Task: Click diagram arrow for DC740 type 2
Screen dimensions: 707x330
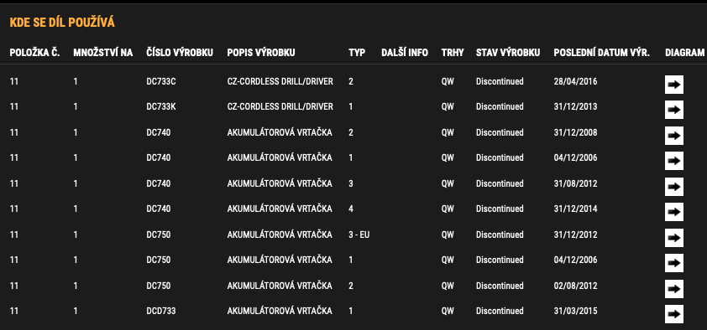Action: pyautogui.click(x=673, y=136)
